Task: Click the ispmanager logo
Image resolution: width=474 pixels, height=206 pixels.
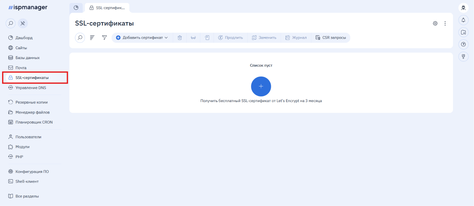Action: click(x=28, y=7)
